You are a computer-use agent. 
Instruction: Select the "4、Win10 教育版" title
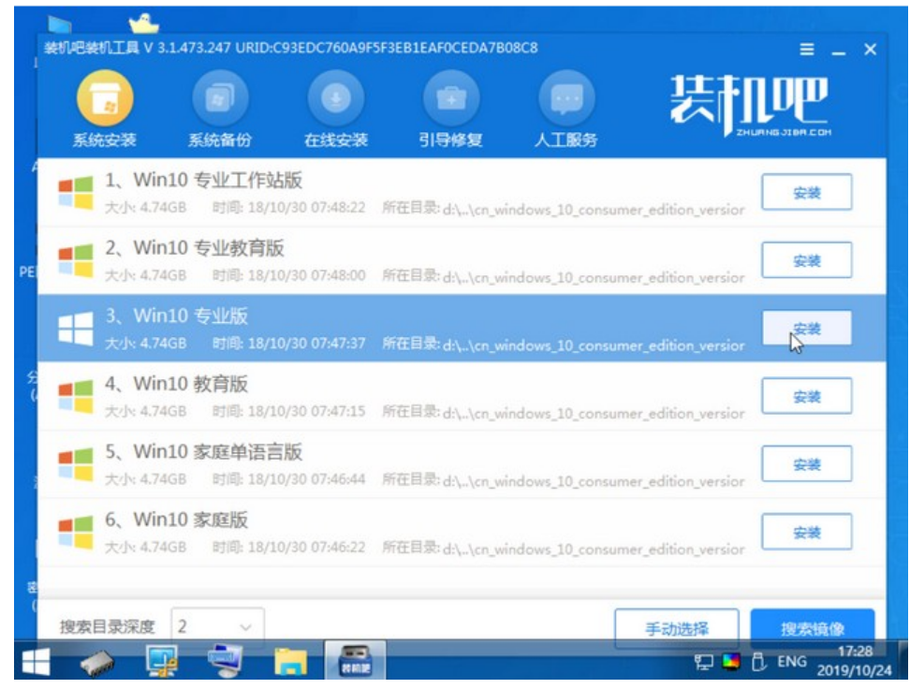[176, 384]
